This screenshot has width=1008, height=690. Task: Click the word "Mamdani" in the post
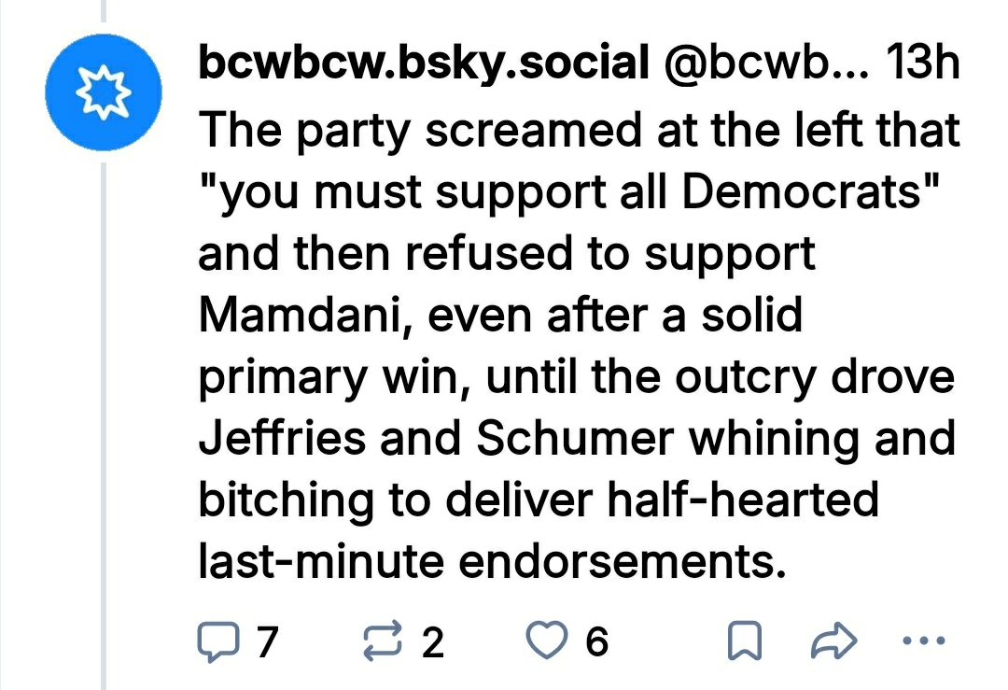[299, 315]
